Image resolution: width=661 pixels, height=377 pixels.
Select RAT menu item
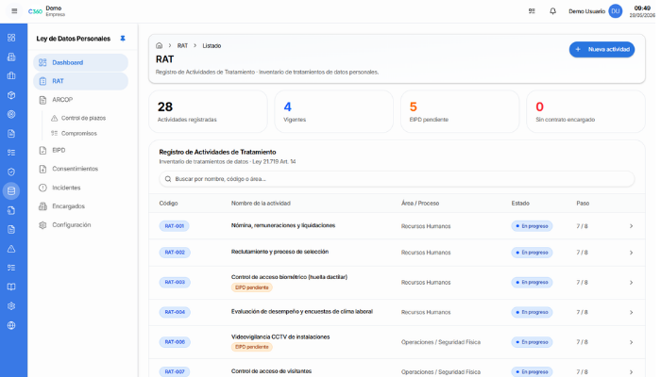tap(80, 81)
